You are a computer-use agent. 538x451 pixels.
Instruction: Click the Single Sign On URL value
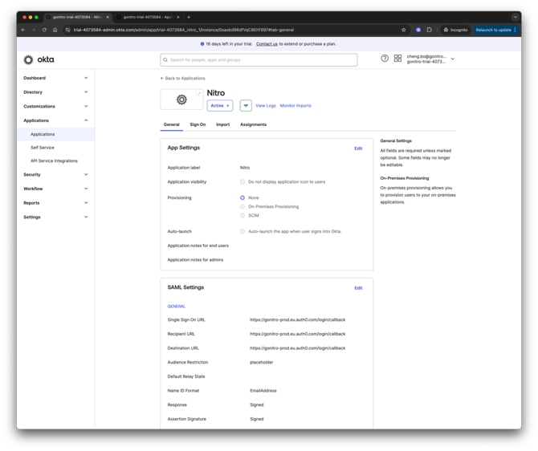tap(297, 319)
